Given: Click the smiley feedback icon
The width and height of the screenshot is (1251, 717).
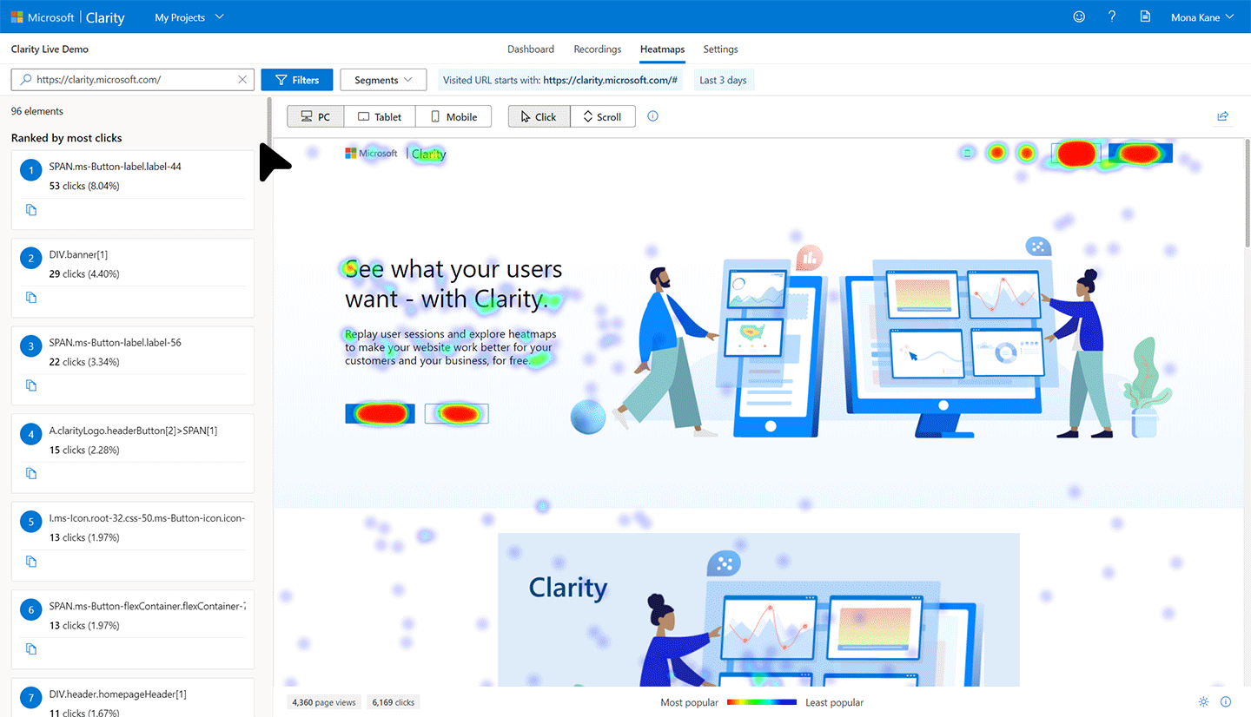Looking at the screenshot, I should click(1079, 16).
